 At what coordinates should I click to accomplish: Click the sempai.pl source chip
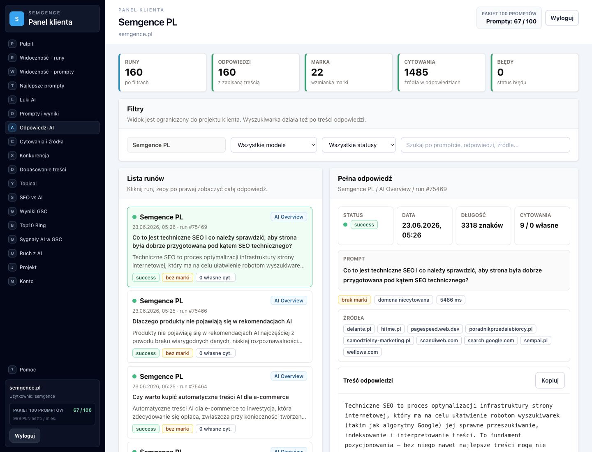click(x=536, y=341)
